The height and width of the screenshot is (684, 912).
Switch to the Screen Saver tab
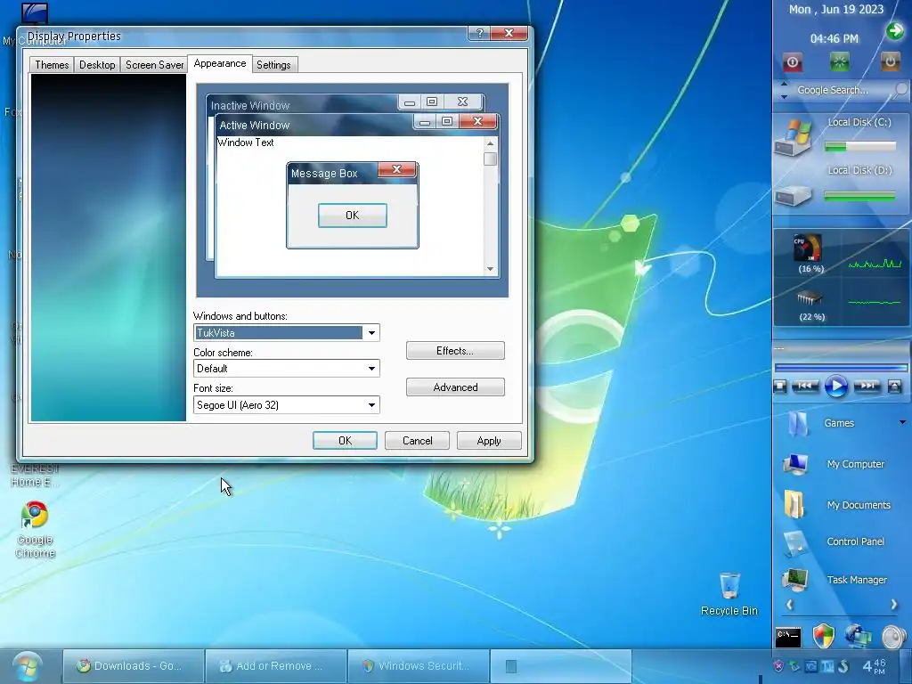[154, 64]
